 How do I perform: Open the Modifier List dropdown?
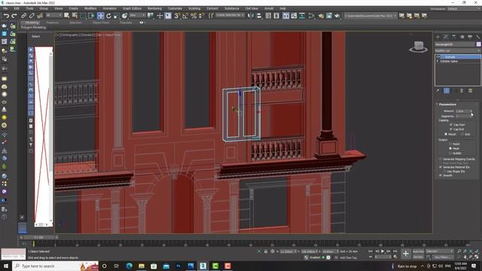(x=458, y=50)
